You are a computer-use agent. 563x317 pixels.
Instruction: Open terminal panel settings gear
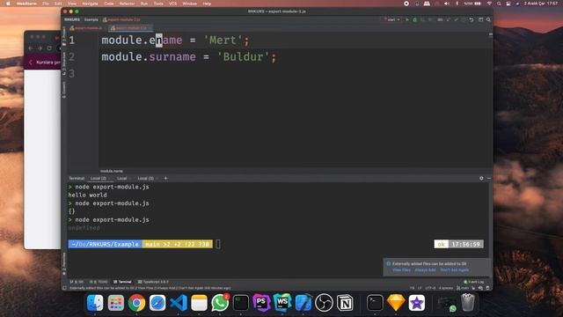481,178
